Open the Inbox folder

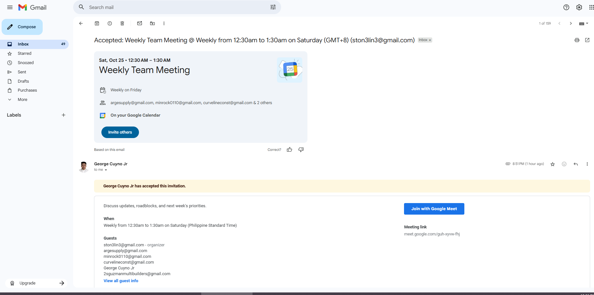click(x=34, y=44)
